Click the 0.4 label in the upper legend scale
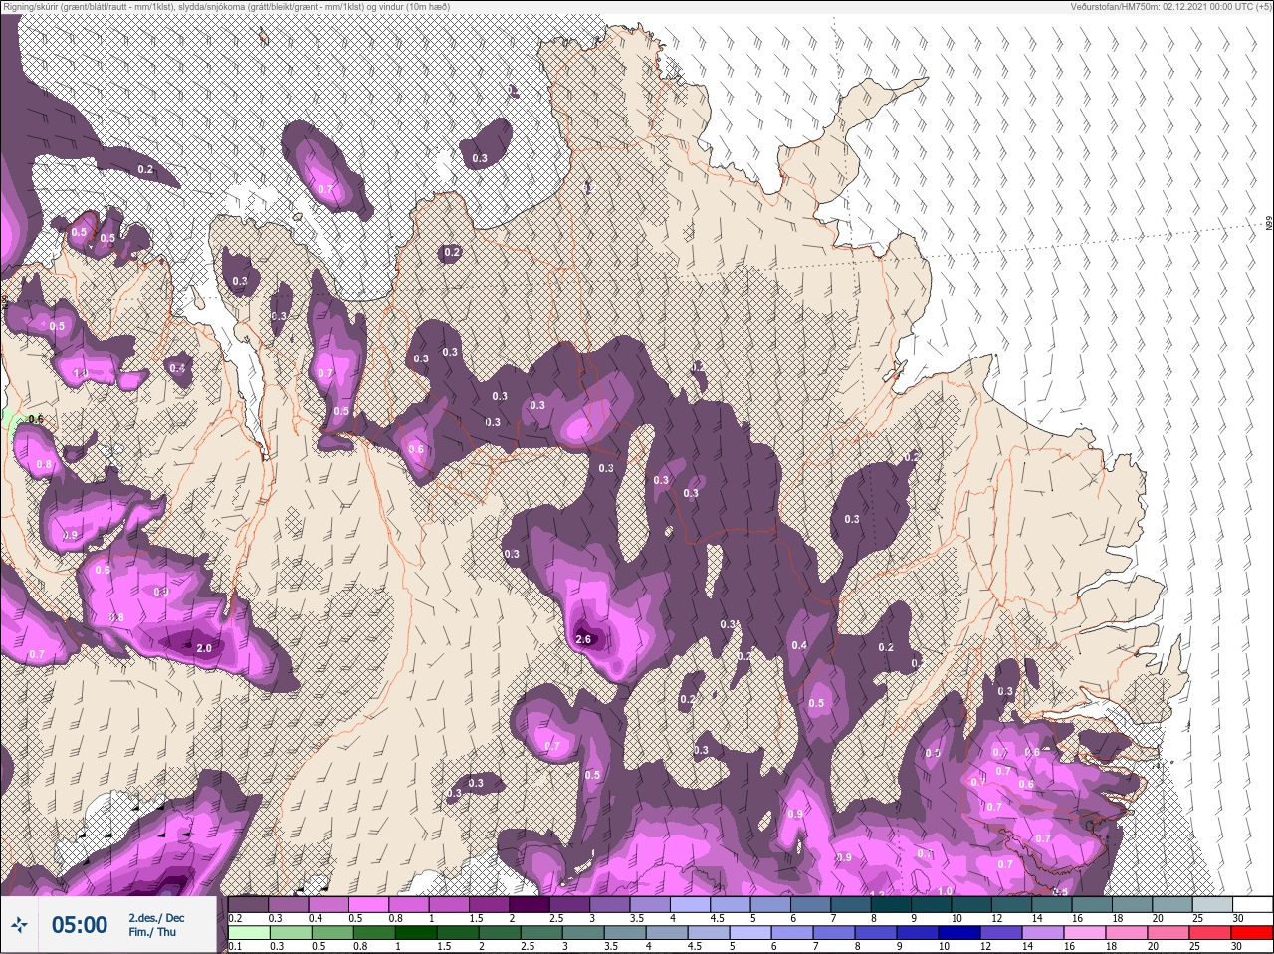 coord(316,918)
